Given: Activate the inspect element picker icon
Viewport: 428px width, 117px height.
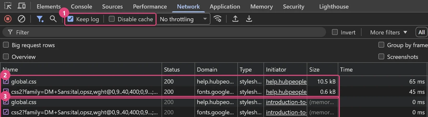Looking at the screenshot, I should 8,6.
